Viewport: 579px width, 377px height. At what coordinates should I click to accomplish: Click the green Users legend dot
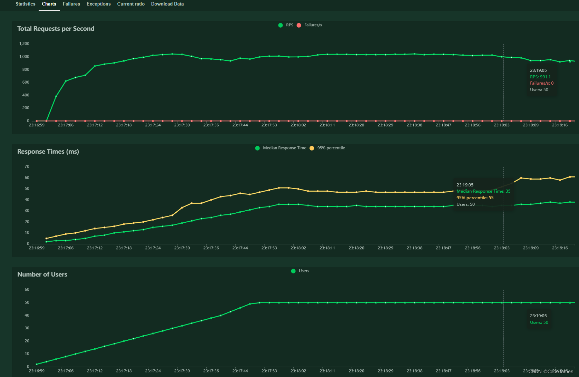(293, 271)
